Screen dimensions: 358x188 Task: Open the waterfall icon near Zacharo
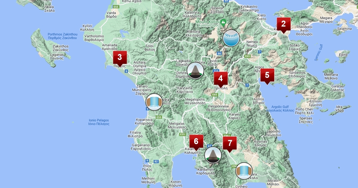point(154,102)
